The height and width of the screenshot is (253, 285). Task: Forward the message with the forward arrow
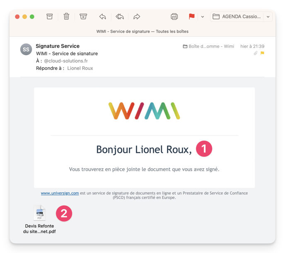(x=137, y=17)
